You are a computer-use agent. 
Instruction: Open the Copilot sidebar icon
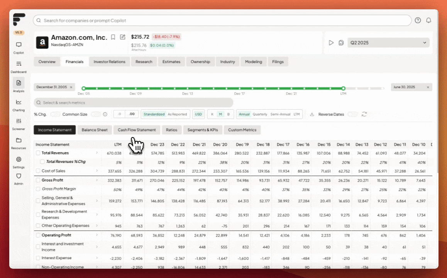click(x=19, y=45)
